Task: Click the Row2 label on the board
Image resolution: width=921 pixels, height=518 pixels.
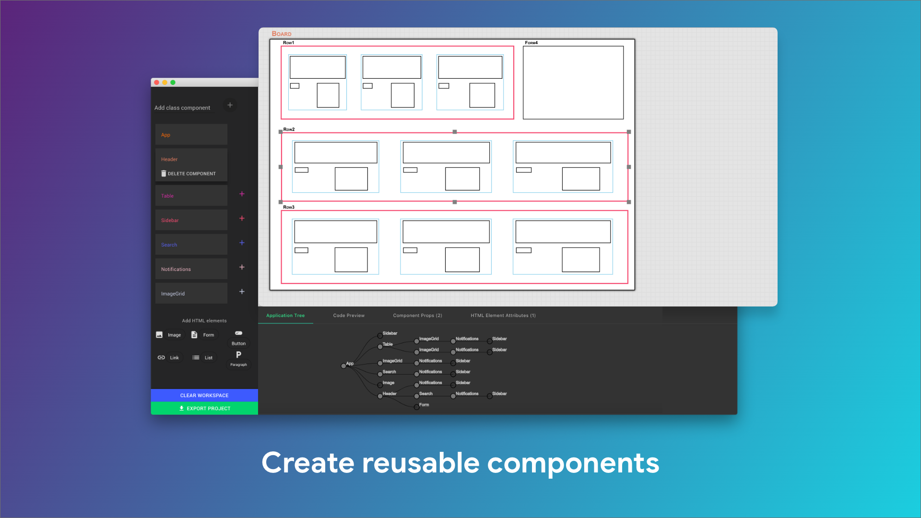Action: (289, 129)
